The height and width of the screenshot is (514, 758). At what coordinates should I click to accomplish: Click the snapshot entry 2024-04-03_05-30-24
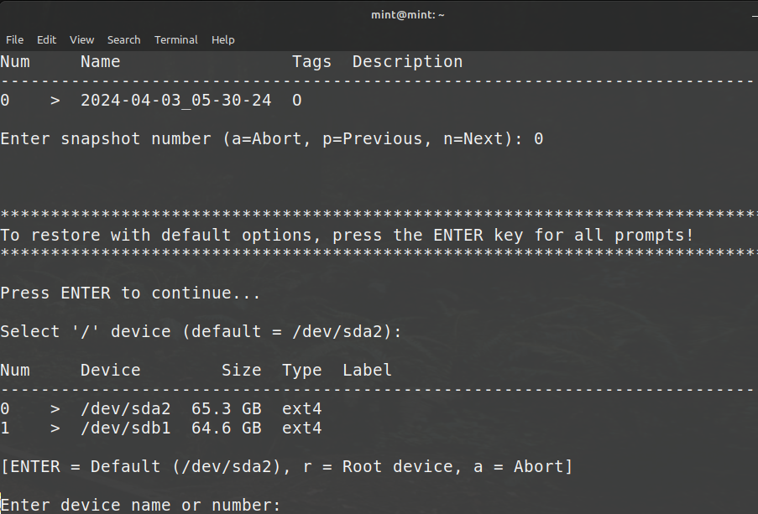click(x=175, y=101)
